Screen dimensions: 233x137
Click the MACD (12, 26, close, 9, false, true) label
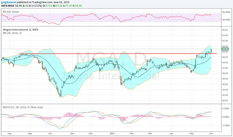(x=23, y=107)
